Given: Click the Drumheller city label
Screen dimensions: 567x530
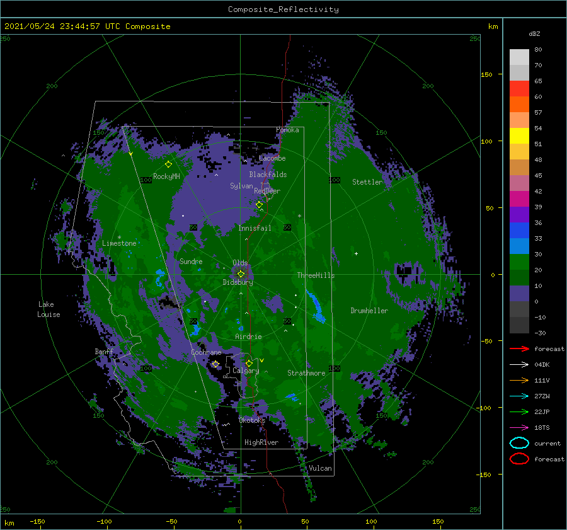Looking at the screenshot, I should 369,311.
